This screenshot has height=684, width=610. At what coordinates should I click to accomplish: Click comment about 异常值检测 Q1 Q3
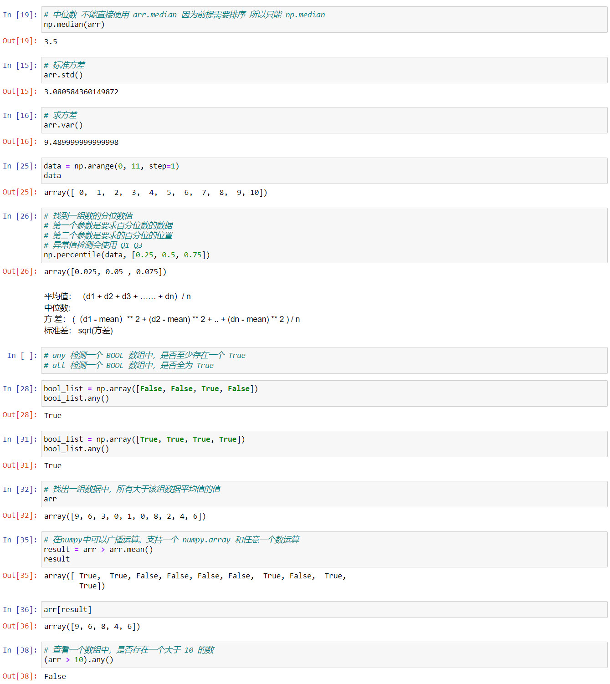(x=93, y=245)
